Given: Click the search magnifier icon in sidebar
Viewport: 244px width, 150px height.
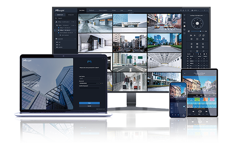Looking at the screenshot, I should pos(56,18).
